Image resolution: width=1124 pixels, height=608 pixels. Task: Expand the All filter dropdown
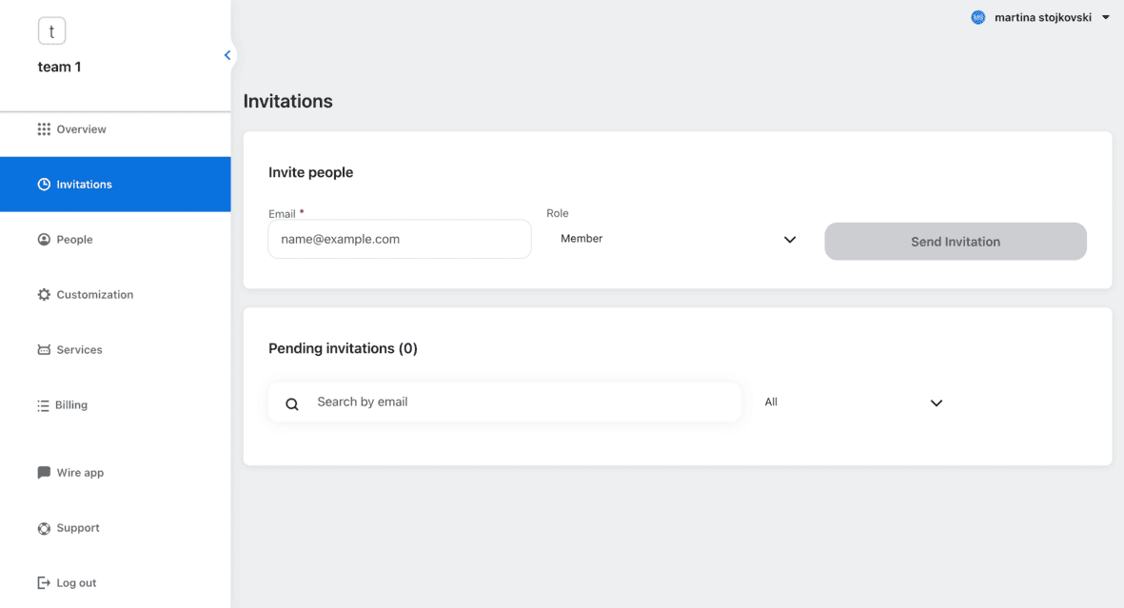[x=853, y=402]
